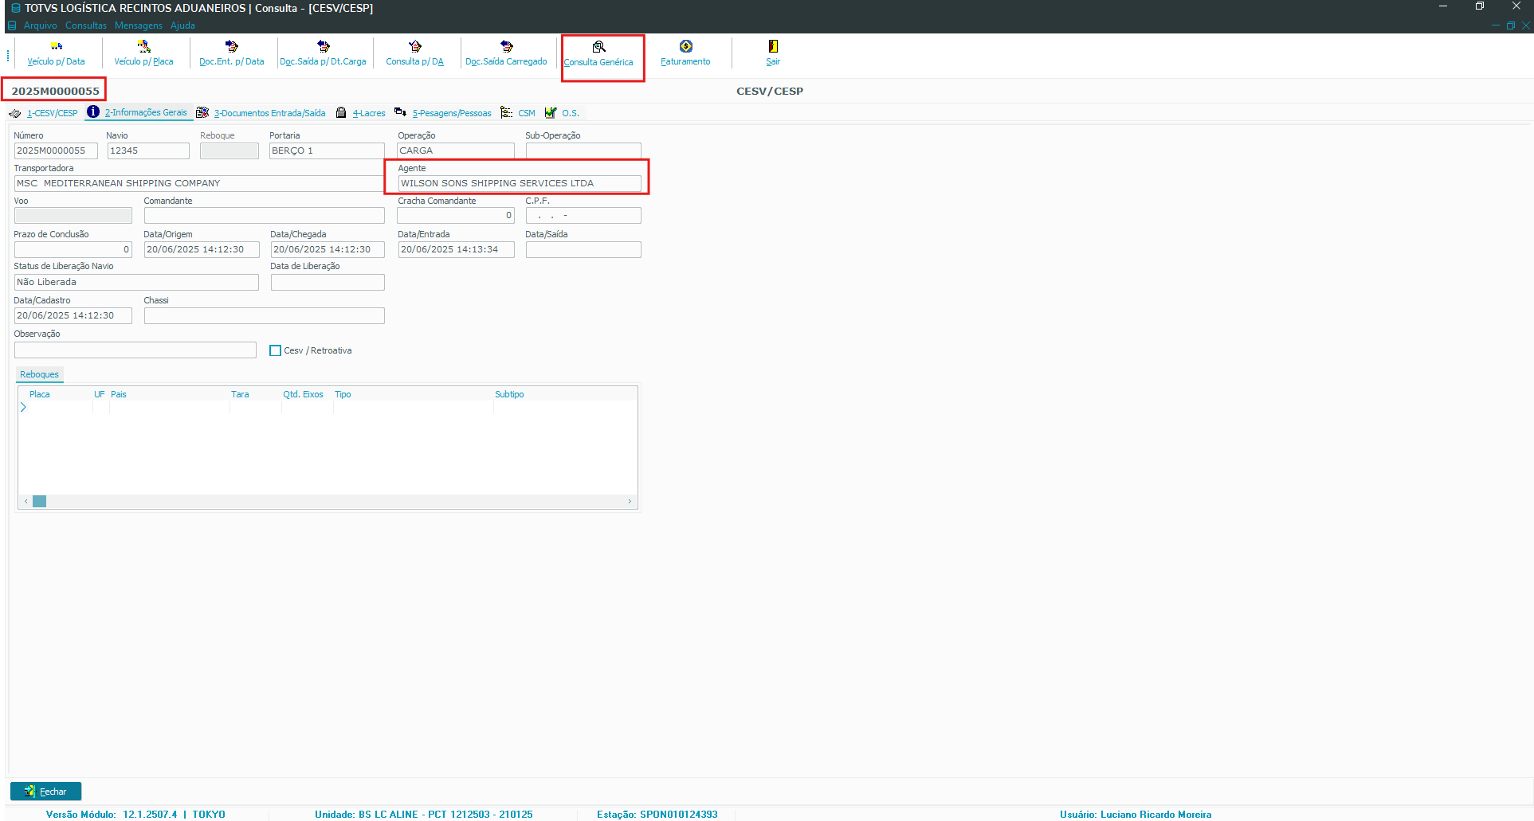Click the Chassi input field
The width and height of the screenshot is (1534, 821).
[265, 315]
